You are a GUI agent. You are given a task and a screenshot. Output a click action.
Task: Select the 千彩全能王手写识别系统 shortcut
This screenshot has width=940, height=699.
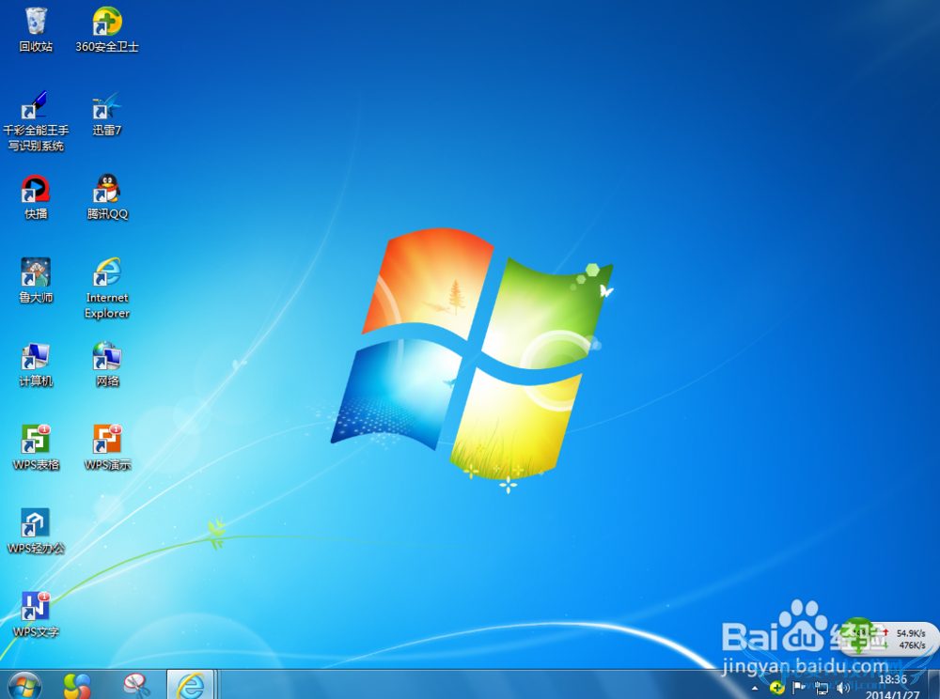[x=36, y=106]
